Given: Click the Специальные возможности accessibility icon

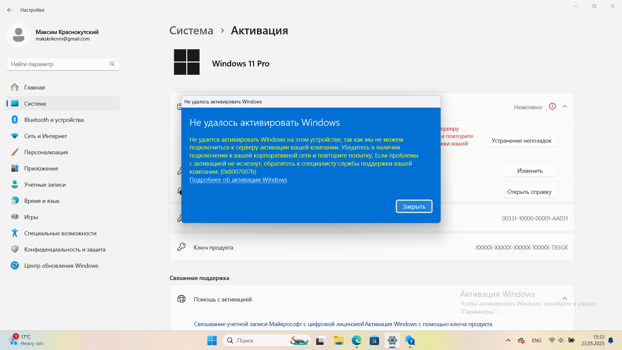Looking at the screenshot, I should (x=15, y=233).
